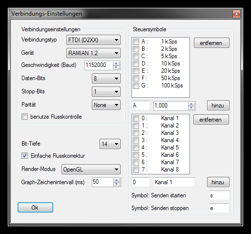251x234 pixels.
Task: Open the Parität None dropdown
Action: [x=106, y=105]
